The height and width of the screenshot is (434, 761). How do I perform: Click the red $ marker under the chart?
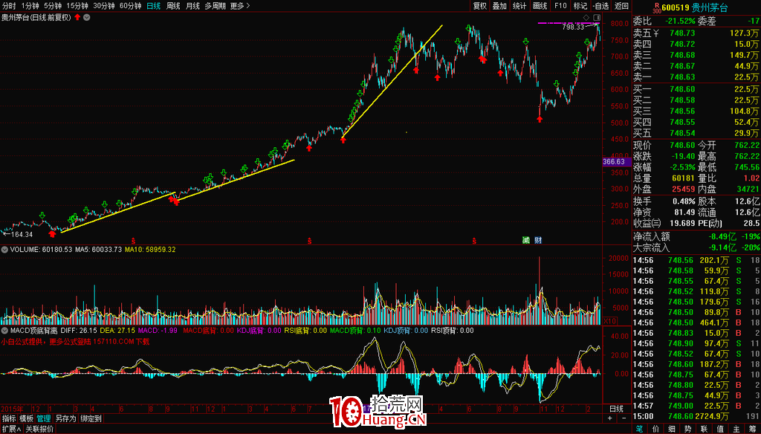[309, 241]
